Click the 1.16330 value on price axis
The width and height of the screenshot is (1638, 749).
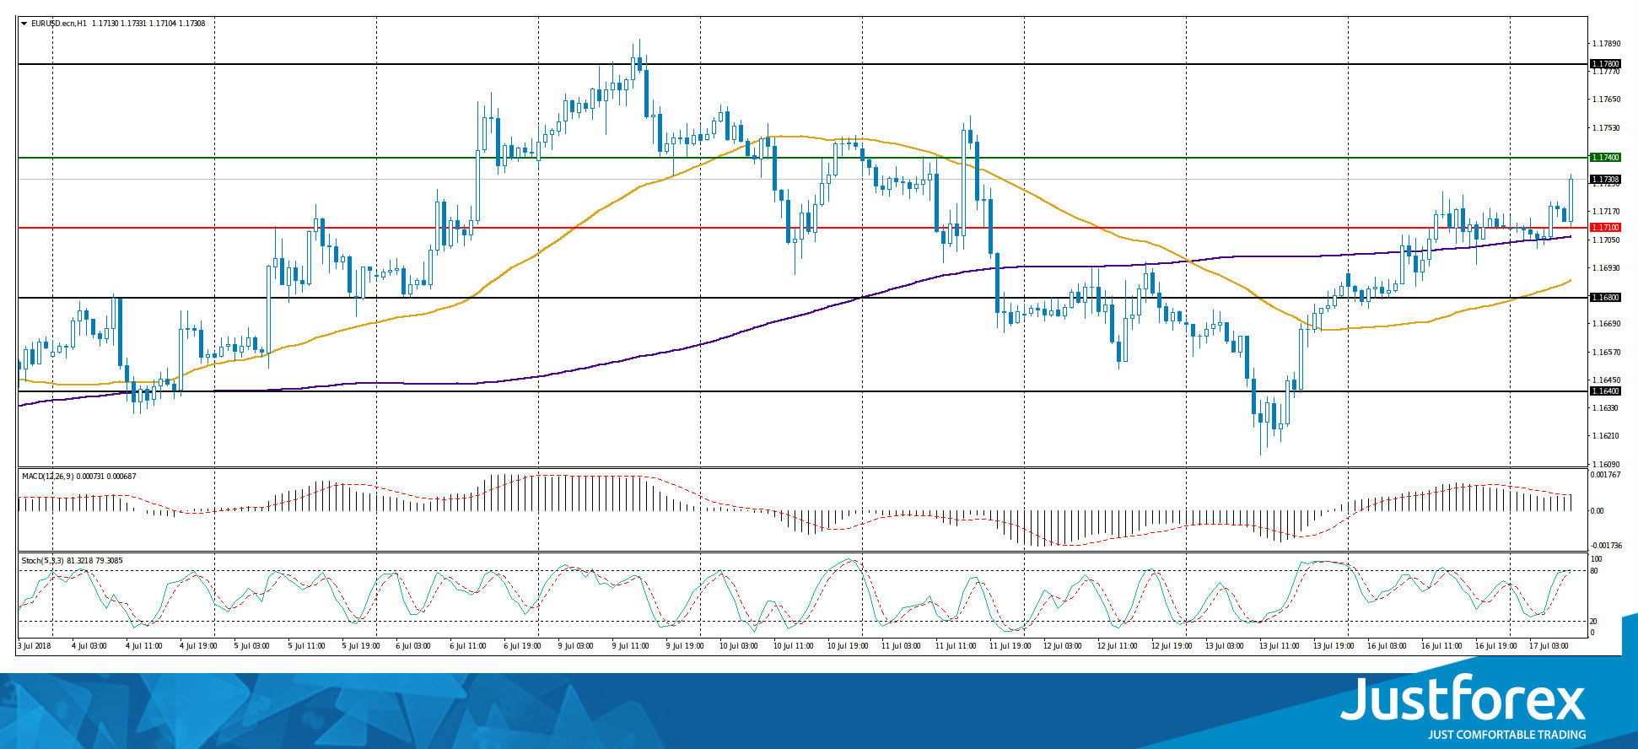(x=1605, y=408)
